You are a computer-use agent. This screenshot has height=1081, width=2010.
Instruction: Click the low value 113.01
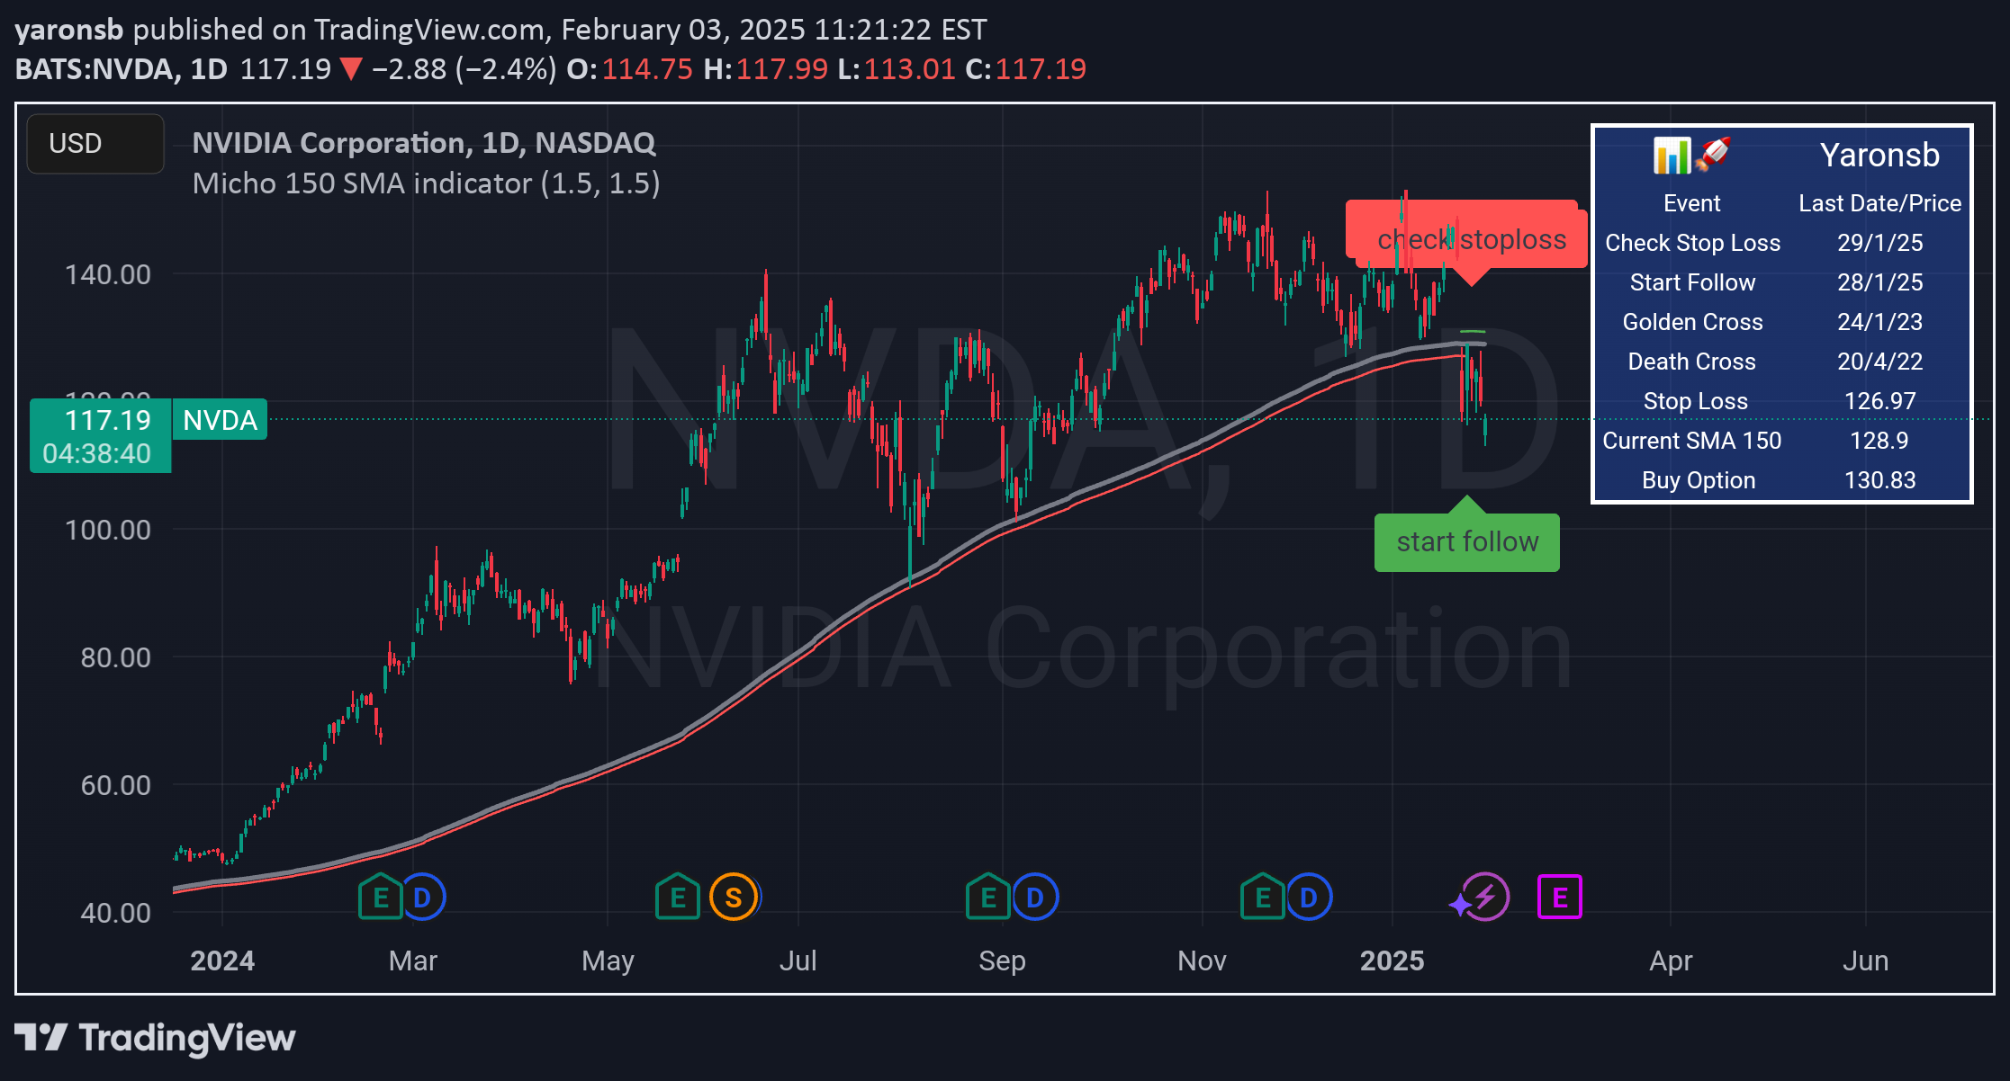pyautogui.click(x=909, y=69)
